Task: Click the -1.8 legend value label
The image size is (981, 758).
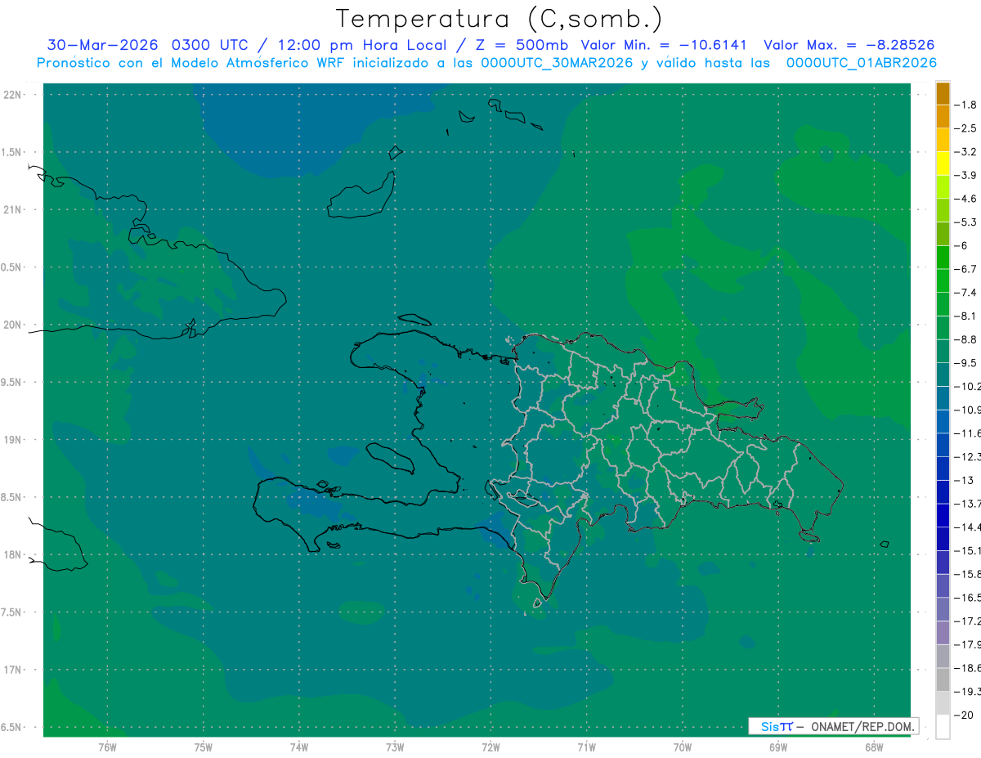Action: pos(967,105)
